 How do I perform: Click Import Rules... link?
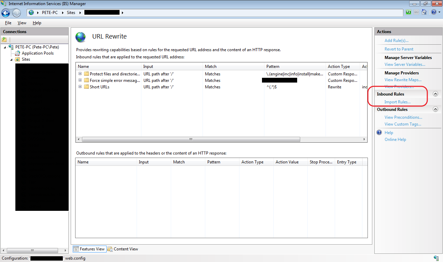click(397, 102)
